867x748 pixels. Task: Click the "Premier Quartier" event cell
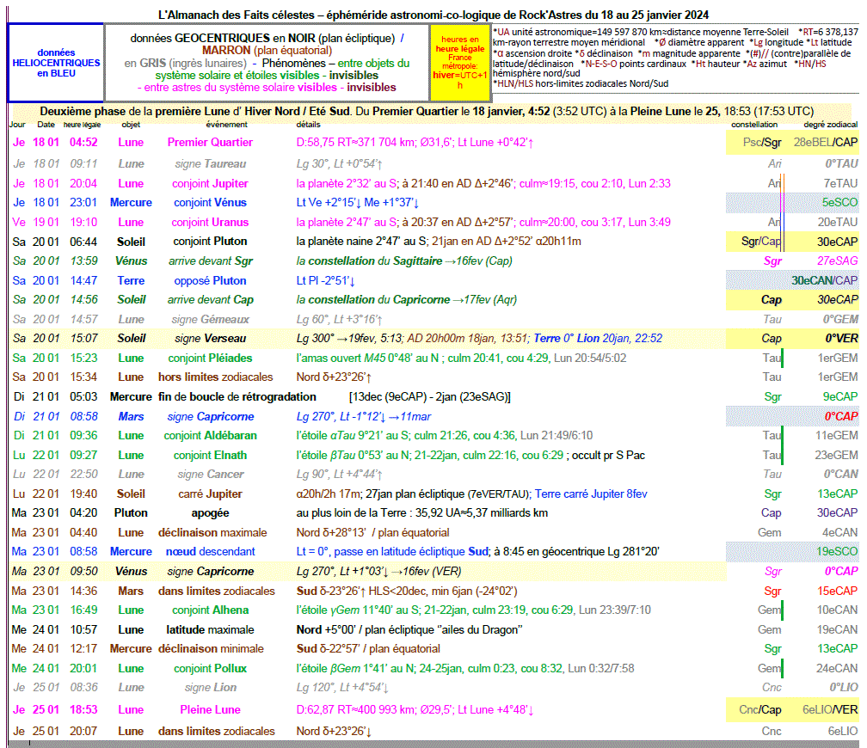[x=210, y=142]
